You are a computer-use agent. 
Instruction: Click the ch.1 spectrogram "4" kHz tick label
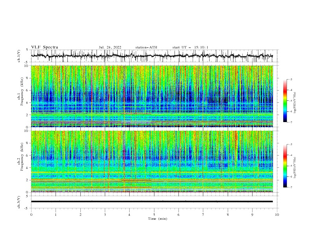pyautogui.click(x=28, y=103)
